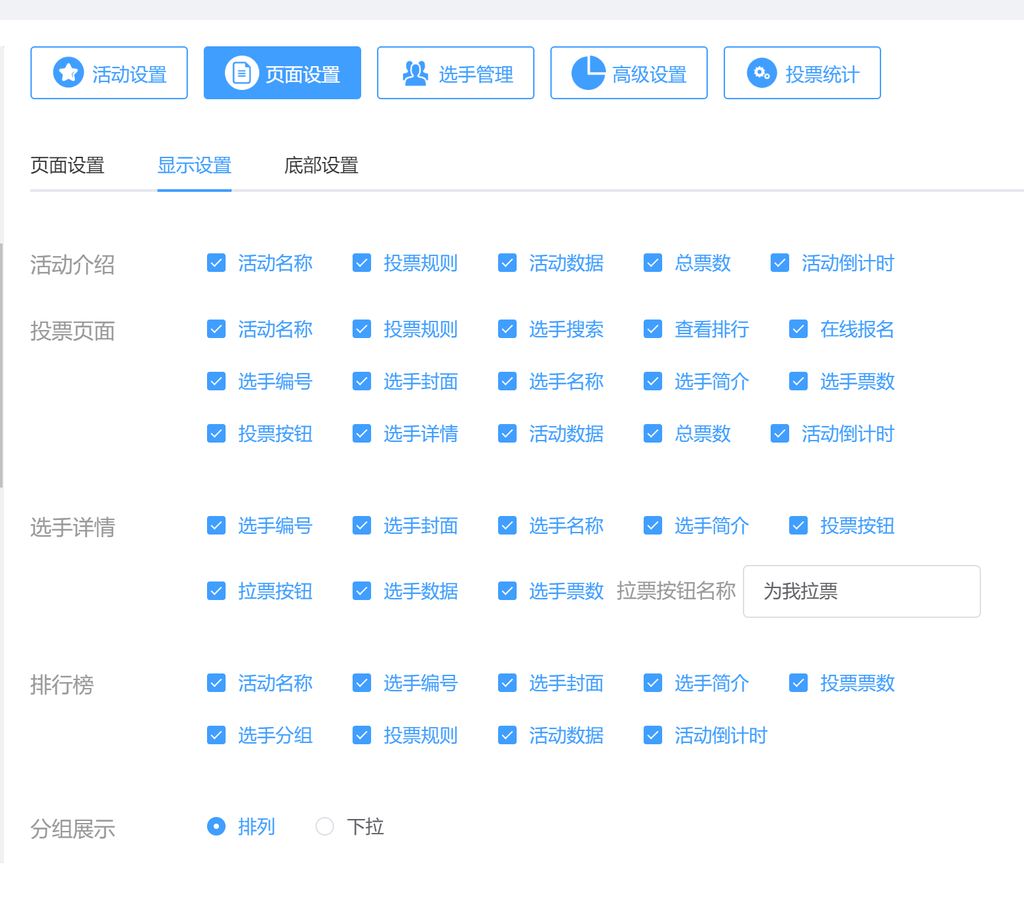Screen dimensions: 1024x905
Task: Open the 选手管理 section
Action: (456, 73)
